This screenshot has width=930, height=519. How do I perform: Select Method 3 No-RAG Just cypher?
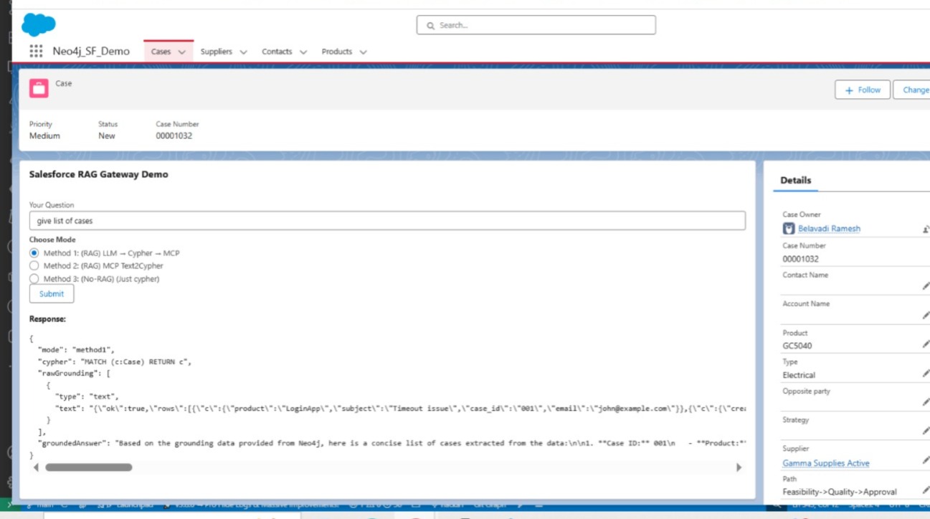tap(34, 279)
